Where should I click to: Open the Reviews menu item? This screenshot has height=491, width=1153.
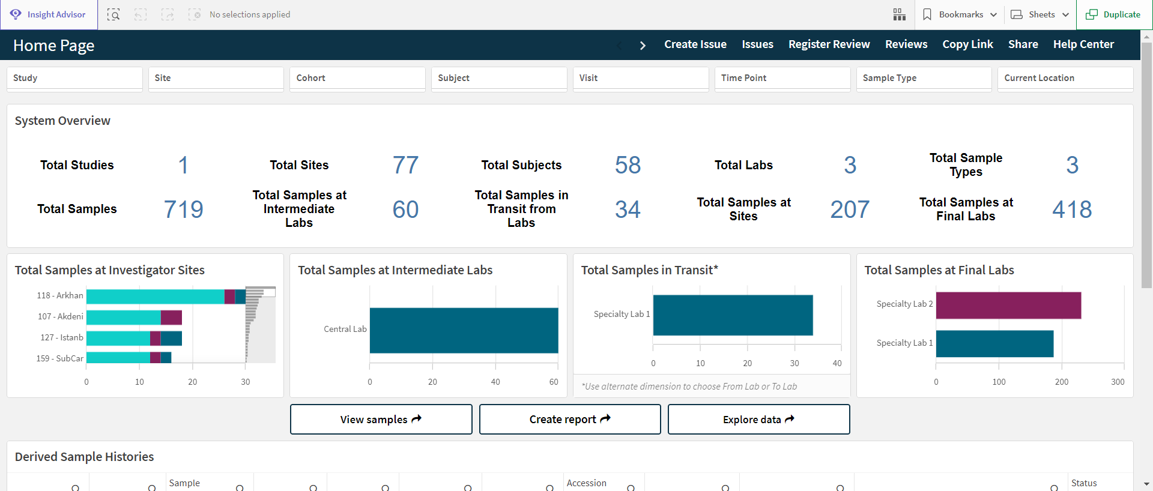(906, 44)
